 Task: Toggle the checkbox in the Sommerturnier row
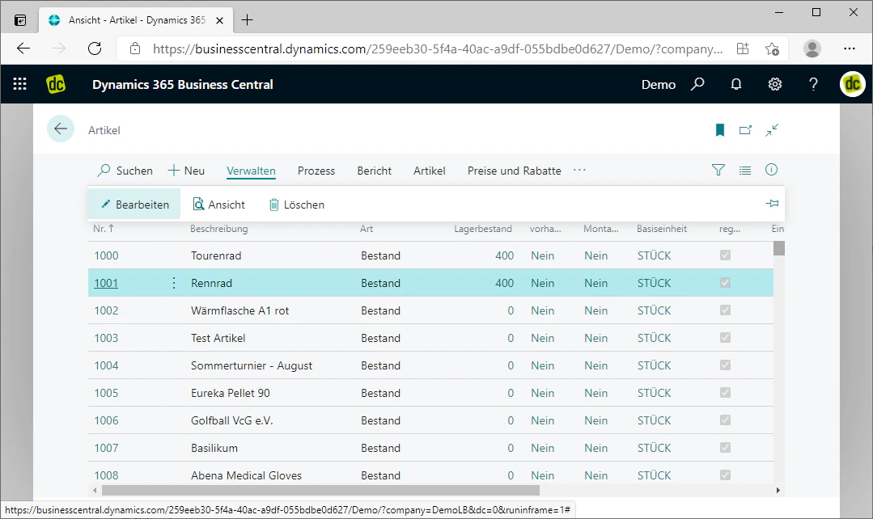pyautogui.click(x=725, y=365)
